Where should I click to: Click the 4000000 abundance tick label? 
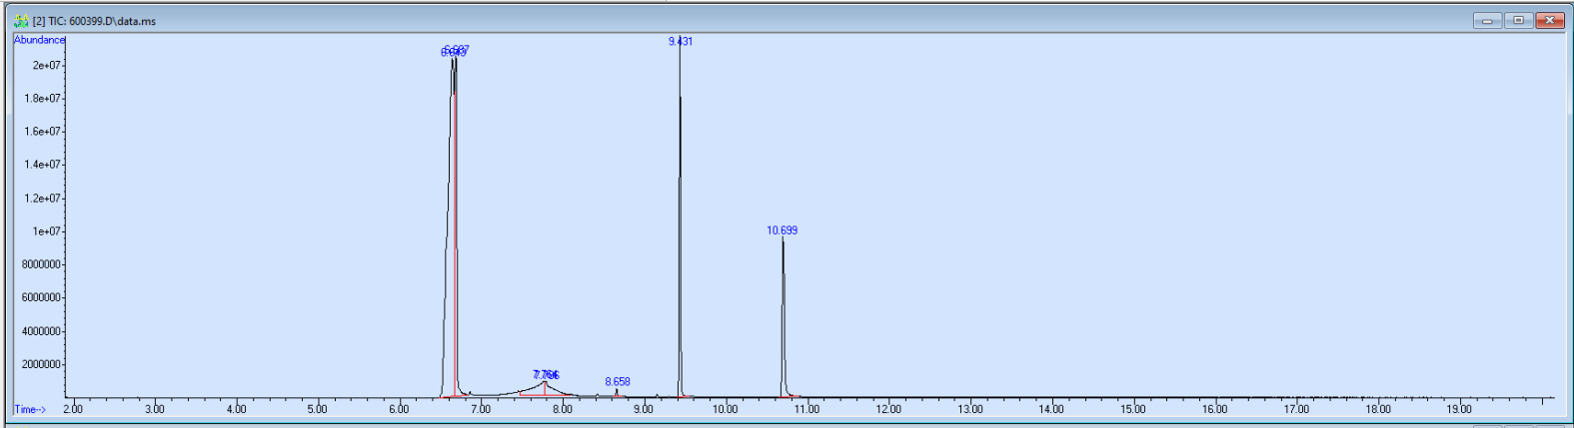(41, 331)
